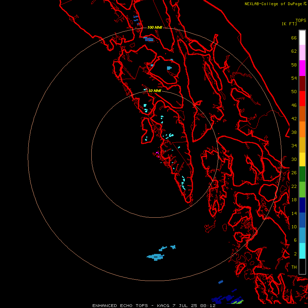
Task: Click the cyan 6 kft legend swatch
Action: point(302,251)
